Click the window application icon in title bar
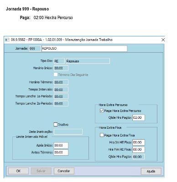This screenshot has width=177, height=182. point(7,40)
